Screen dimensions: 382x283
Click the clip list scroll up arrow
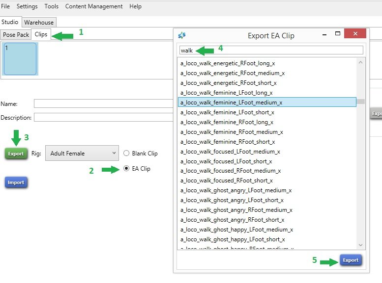pyautogui.click(x=360, y=62)
